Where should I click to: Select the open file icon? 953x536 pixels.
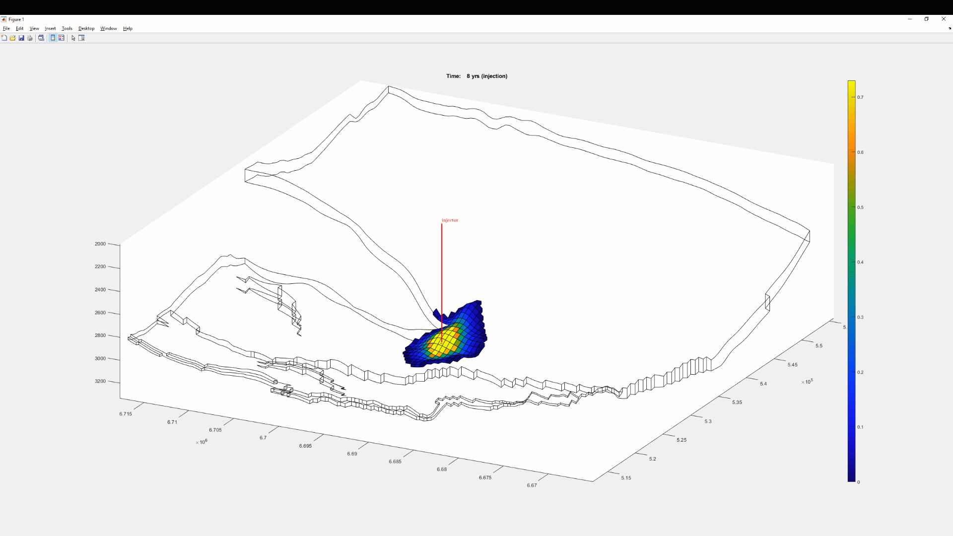coord(12,37)
